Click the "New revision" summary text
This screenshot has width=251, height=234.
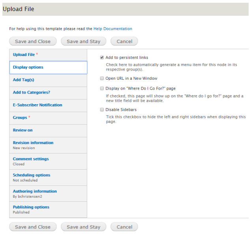tap(24, 148)
